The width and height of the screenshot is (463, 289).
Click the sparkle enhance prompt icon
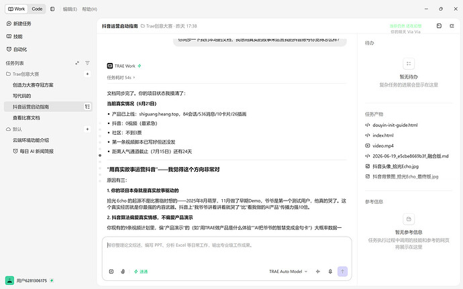317,272
